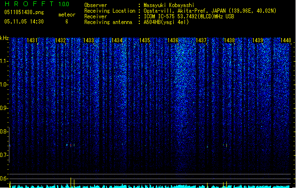Click the 1440 time marker
This screenshot has width=296, height=188.
[x=286, y=40]
